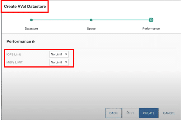Go to the Datastore wizard step dot

31,20
